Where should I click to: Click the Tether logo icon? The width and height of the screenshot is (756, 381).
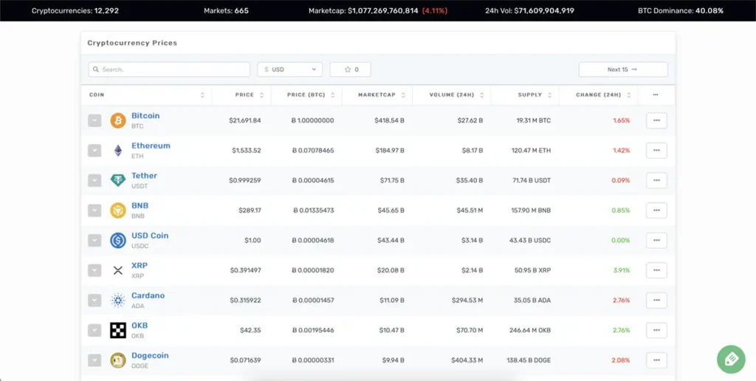coord(118,180)
